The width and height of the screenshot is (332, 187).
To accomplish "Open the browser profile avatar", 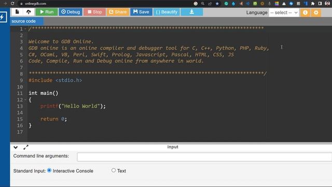I will pos(327,4).
